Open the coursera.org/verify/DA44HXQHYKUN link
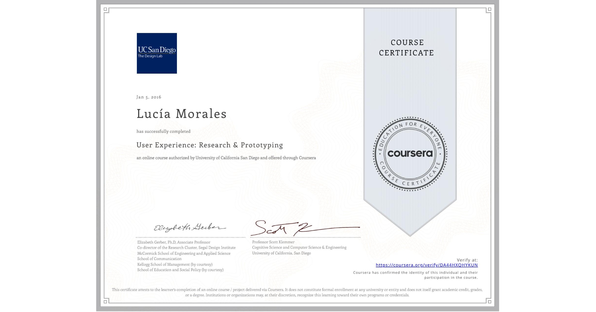The width and height of the screenshot is (596, 312). pyautogui.click(x=426, y=265)
